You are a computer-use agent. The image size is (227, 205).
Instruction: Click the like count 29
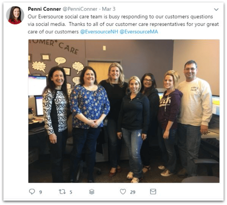133,192
